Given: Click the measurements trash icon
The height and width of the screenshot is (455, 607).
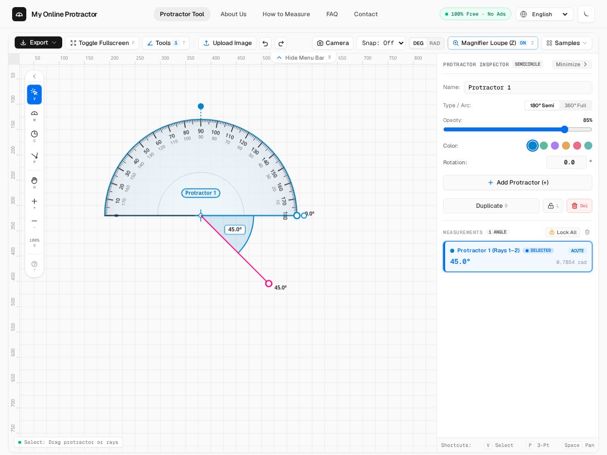Looking at the screenshot, I should [x=587, y=232].
